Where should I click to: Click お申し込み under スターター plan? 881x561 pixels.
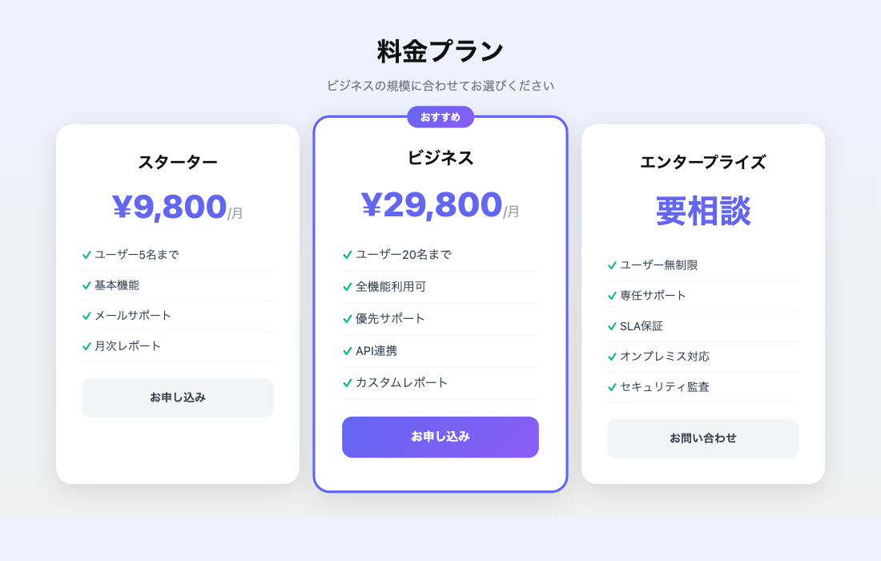177,398
